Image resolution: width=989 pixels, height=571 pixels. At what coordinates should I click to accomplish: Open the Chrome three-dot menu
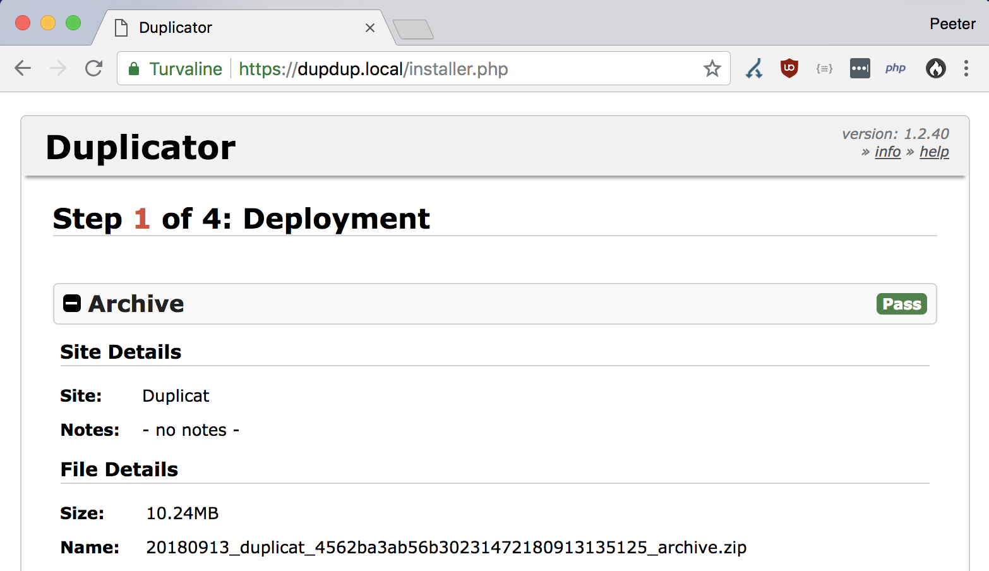[x=966, y=68]
